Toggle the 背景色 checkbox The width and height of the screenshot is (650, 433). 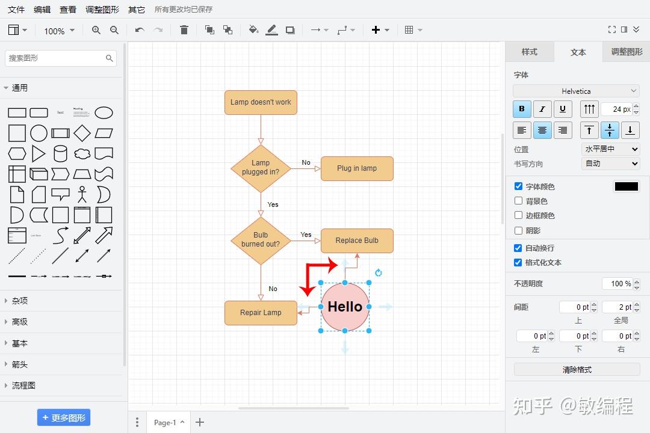pos(518,201)
